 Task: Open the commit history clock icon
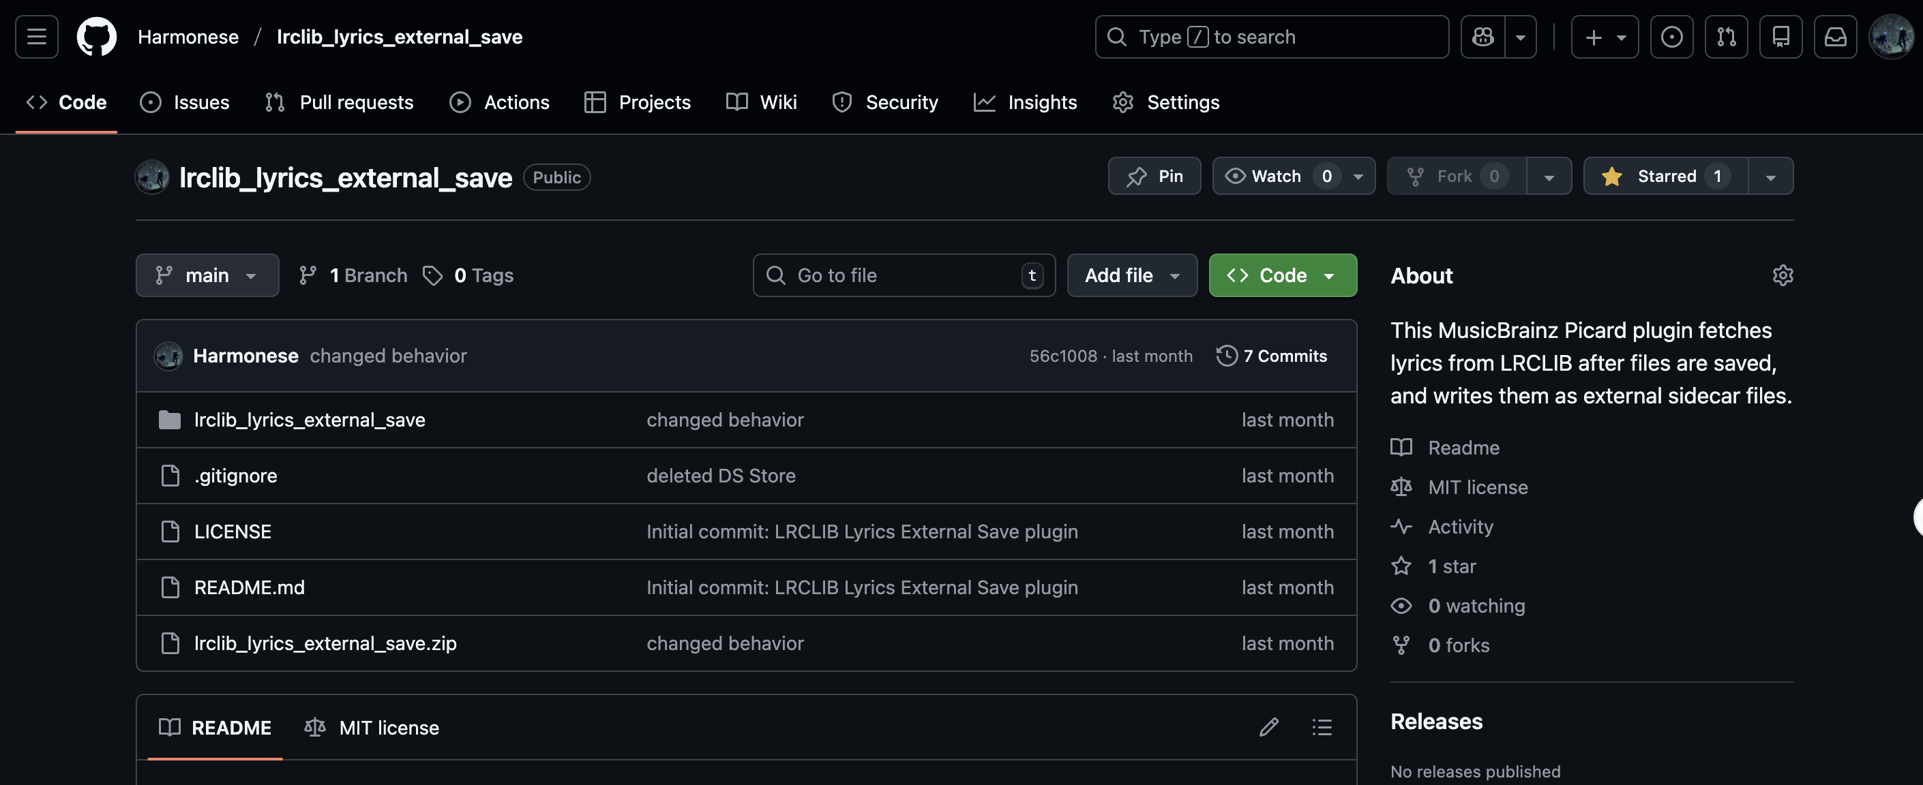pyautogui.click(x=1227, y=356)
